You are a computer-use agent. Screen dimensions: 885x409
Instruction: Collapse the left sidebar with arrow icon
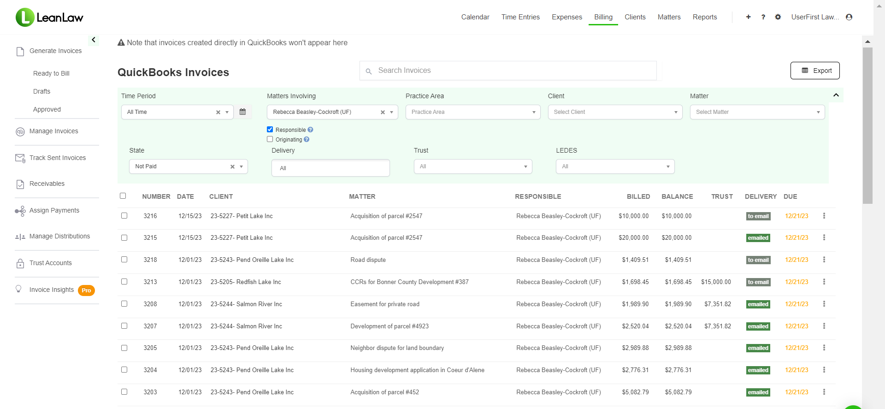click(94, 40)
